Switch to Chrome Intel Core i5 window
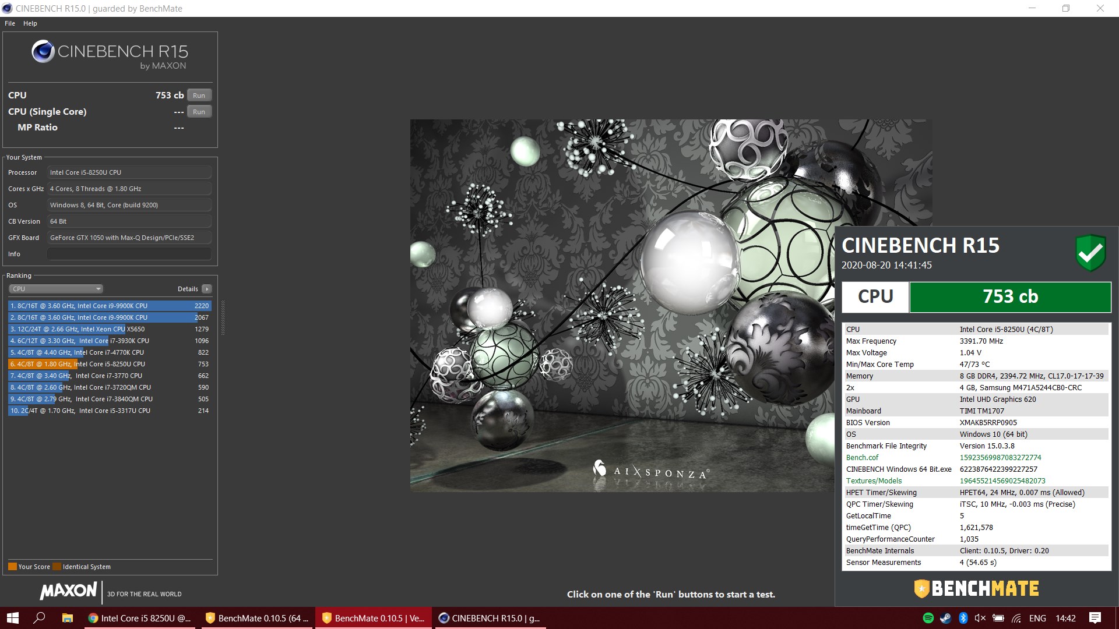The image size is (1119, 629). coord(140,618)
